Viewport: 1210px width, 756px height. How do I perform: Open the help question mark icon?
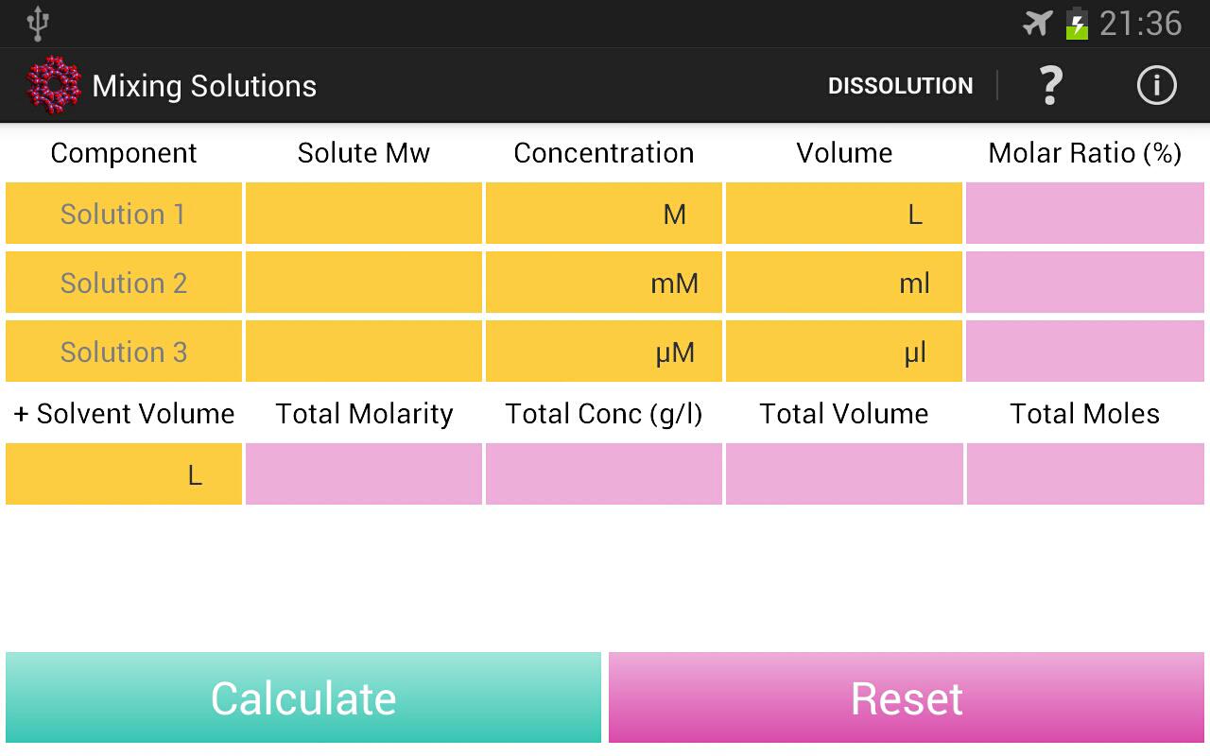click(x=1050, y=86)
